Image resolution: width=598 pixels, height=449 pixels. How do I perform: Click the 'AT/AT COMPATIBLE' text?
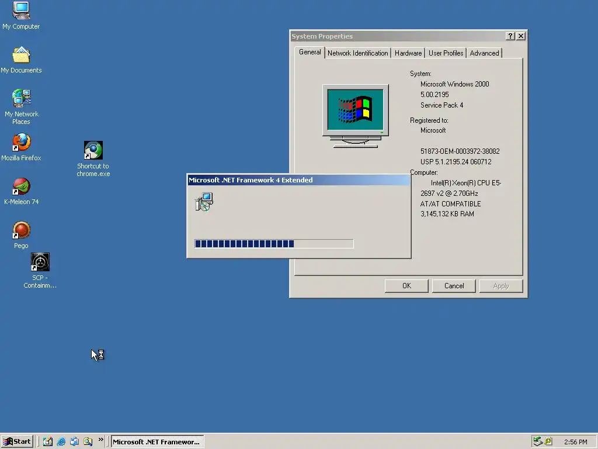[450, 204]
